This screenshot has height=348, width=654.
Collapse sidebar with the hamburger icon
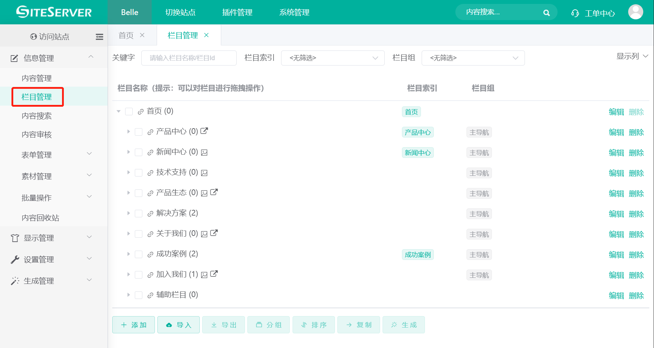(x=99, y=36)
